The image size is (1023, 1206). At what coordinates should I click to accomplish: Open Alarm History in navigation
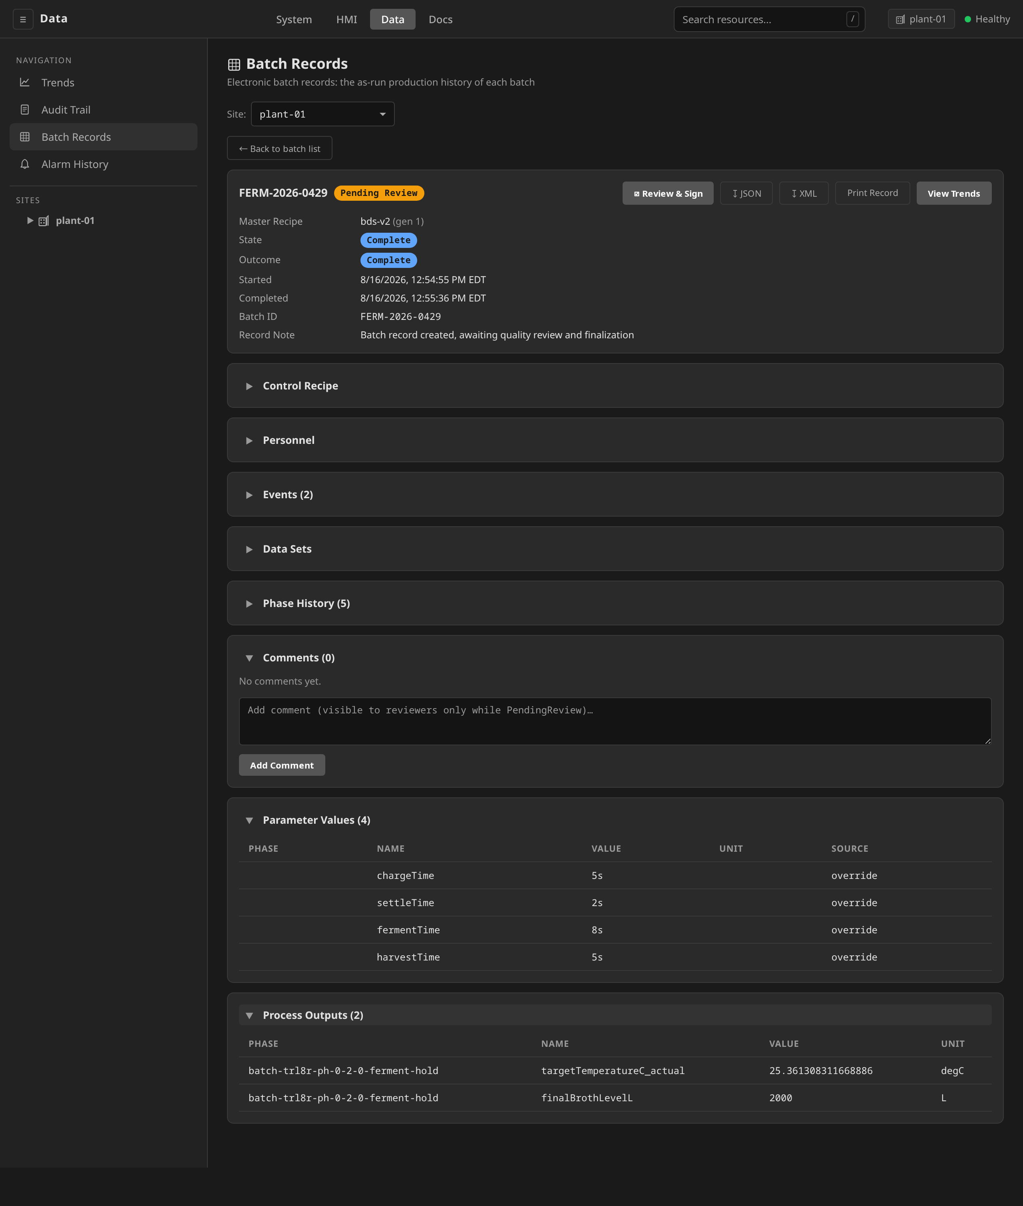[x=103, y=164]
